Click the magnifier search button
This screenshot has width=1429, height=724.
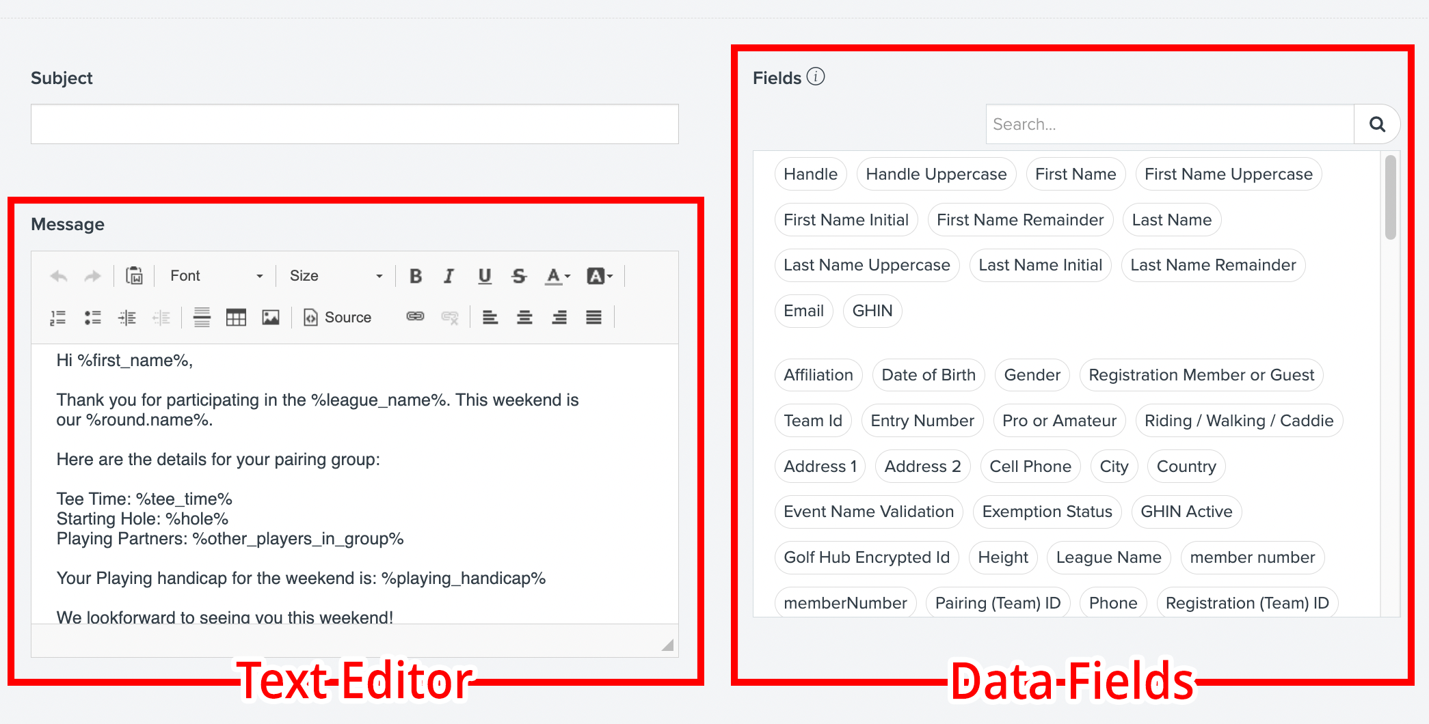tap(1377, 124)
